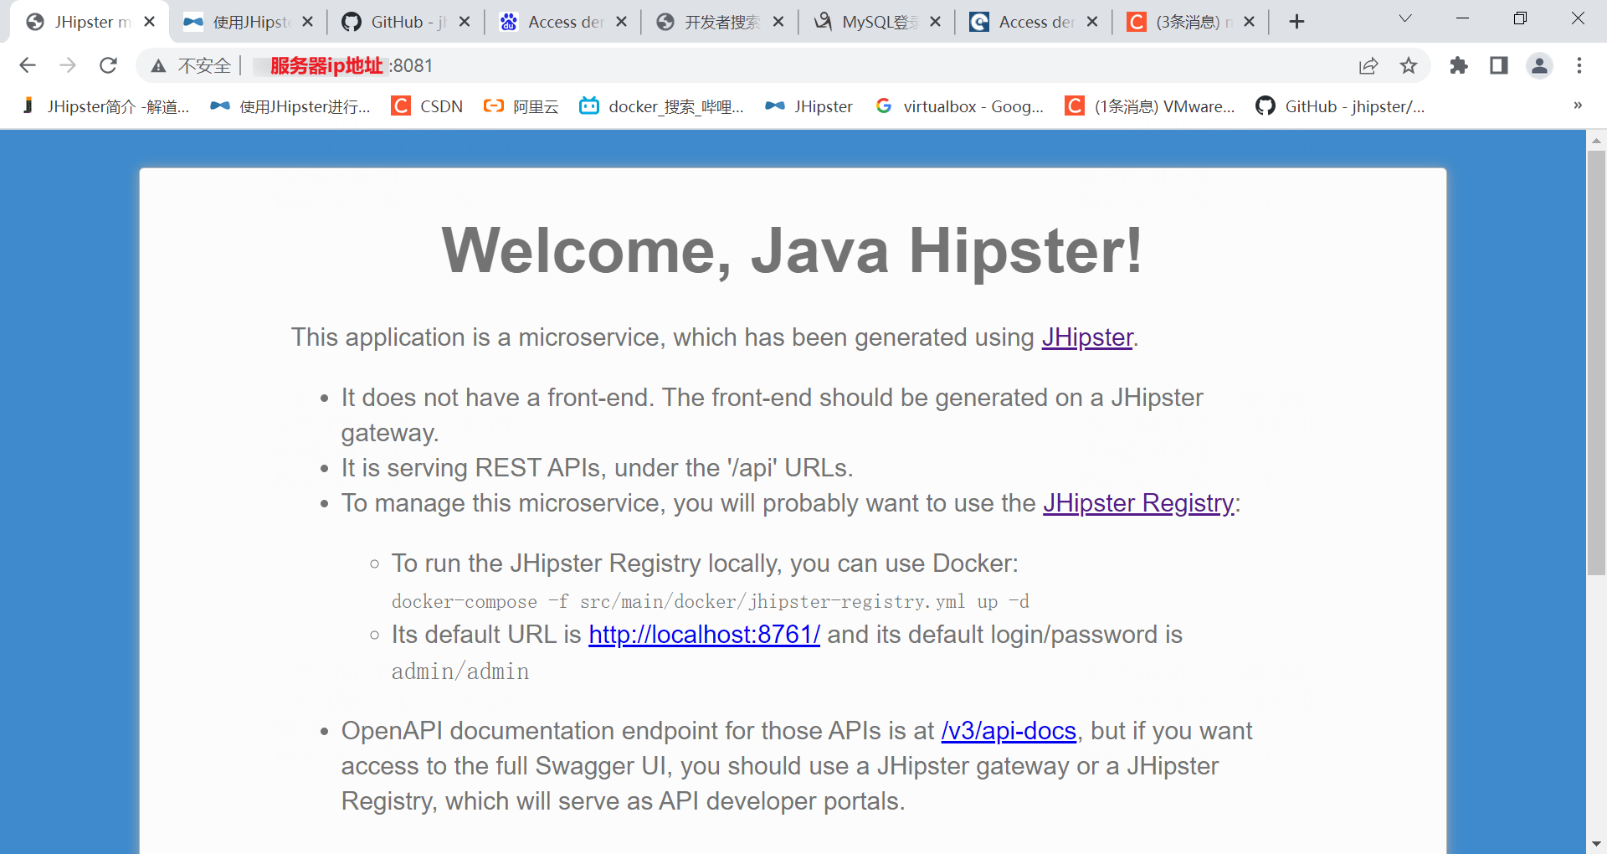Screen dimensions: 1607x854
Task: Bookmark this page with the star
Action: tap(1409, 65)
